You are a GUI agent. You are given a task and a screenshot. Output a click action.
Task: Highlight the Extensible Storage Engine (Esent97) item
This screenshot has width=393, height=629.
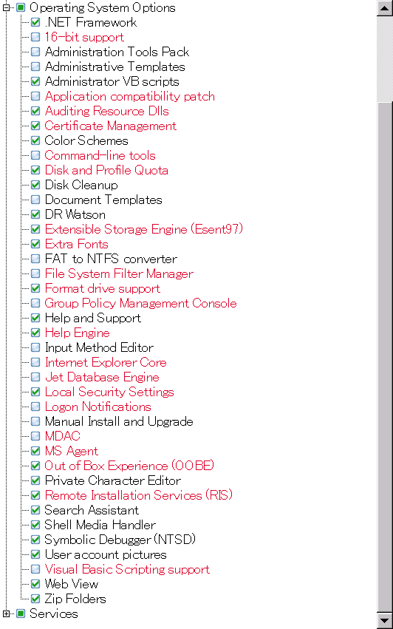point(144,229)
